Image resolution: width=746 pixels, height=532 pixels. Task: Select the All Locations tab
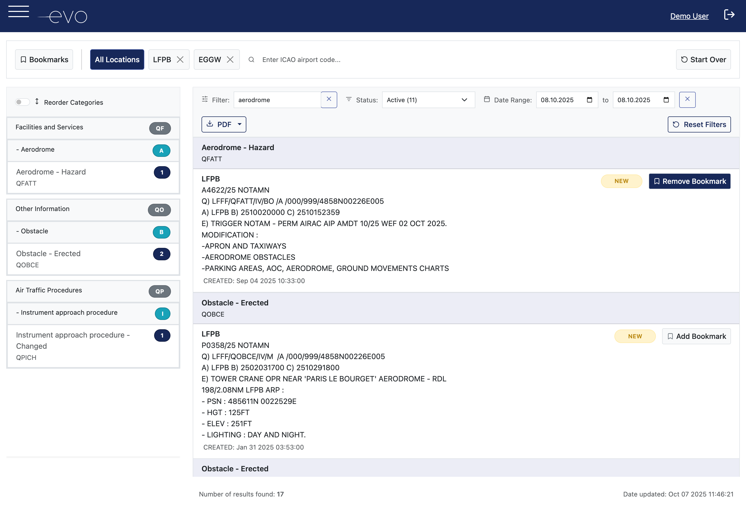[117, 59]
